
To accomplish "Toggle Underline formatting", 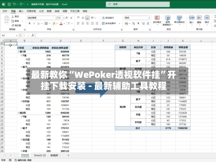I will [38, 23].
